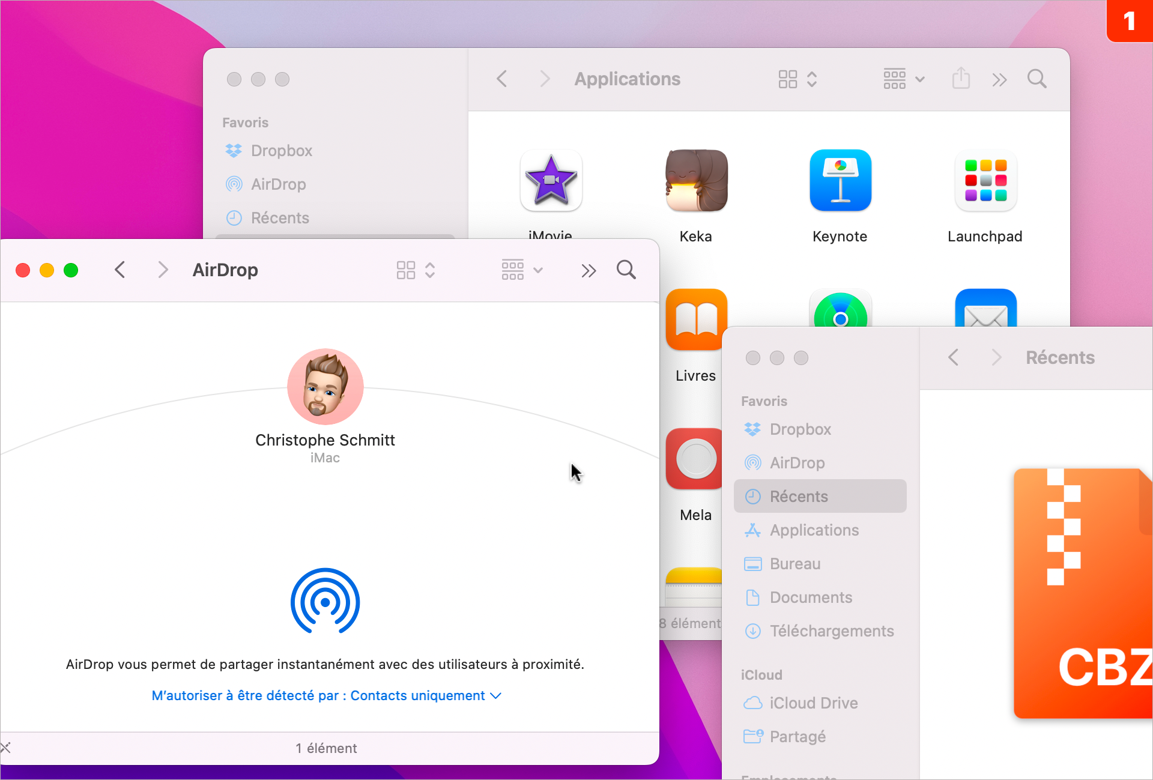
Task: Click the share icon in Applications toolbar
Action: click(961, 79)
